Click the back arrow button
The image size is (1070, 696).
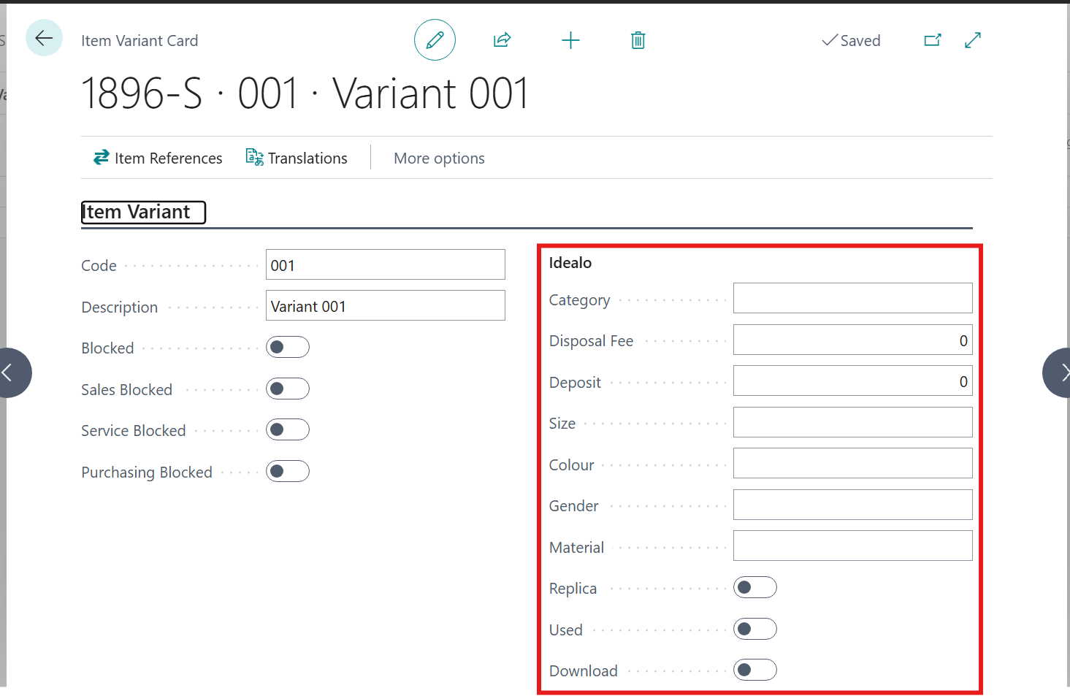click(x=44, y=39)
